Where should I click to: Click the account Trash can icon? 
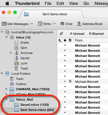point(16,68)
